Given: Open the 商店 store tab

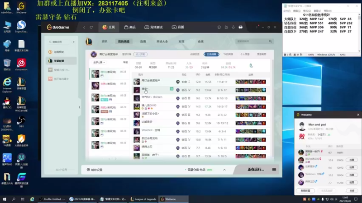Looking at the screenshot, I should 130,27.
